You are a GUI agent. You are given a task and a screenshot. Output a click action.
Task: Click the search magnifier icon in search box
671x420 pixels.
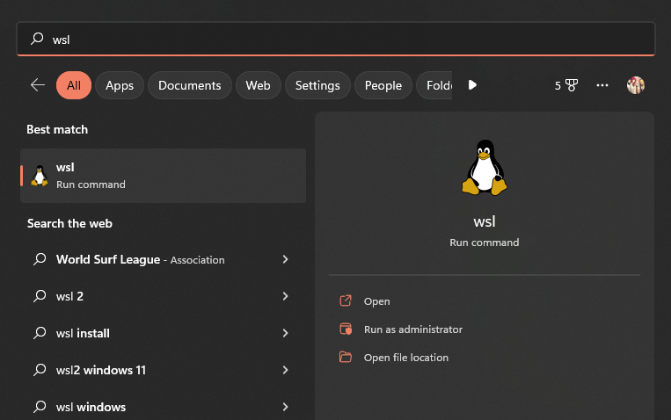click(x=37, y=39)
